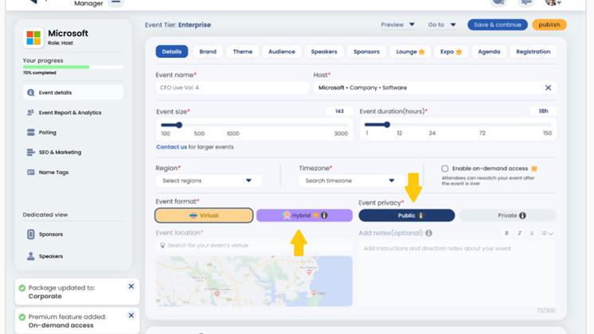Open the Expo tab

click(451, 52)
